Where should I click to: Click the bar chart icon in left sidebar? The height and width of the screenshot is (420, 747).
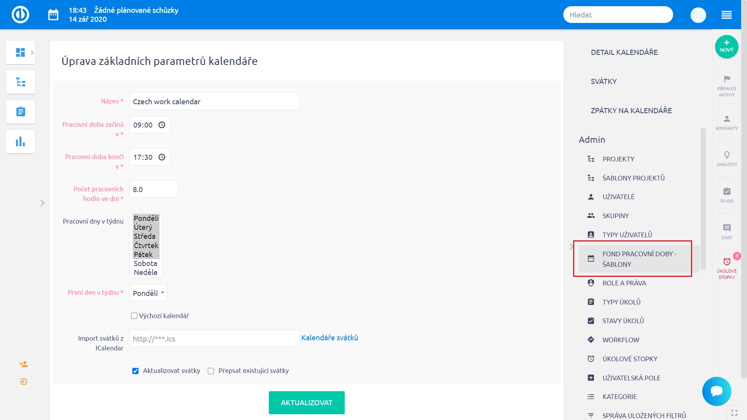(x=21, y=142)
